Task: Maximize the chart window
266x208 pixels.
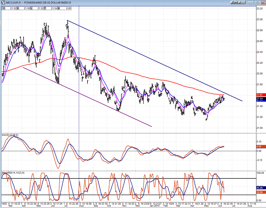Action: (x=257, y=2)
